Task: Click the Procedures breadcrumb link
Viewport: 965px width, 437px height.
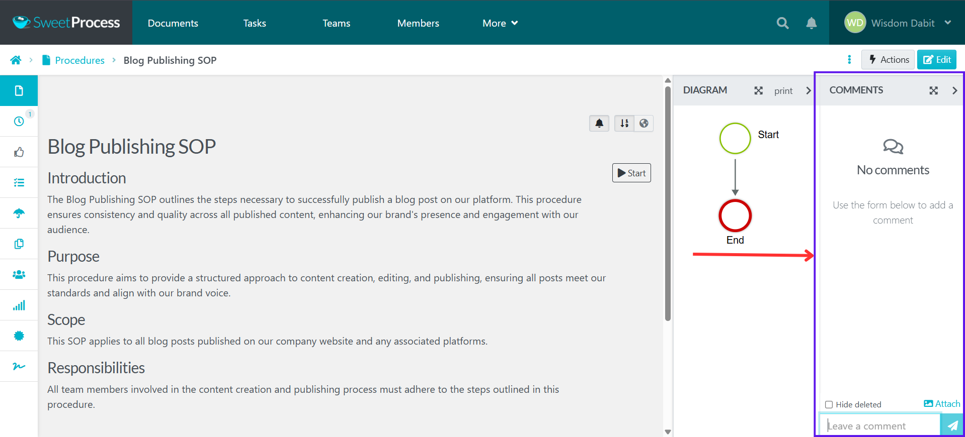Action: [79, 60]
